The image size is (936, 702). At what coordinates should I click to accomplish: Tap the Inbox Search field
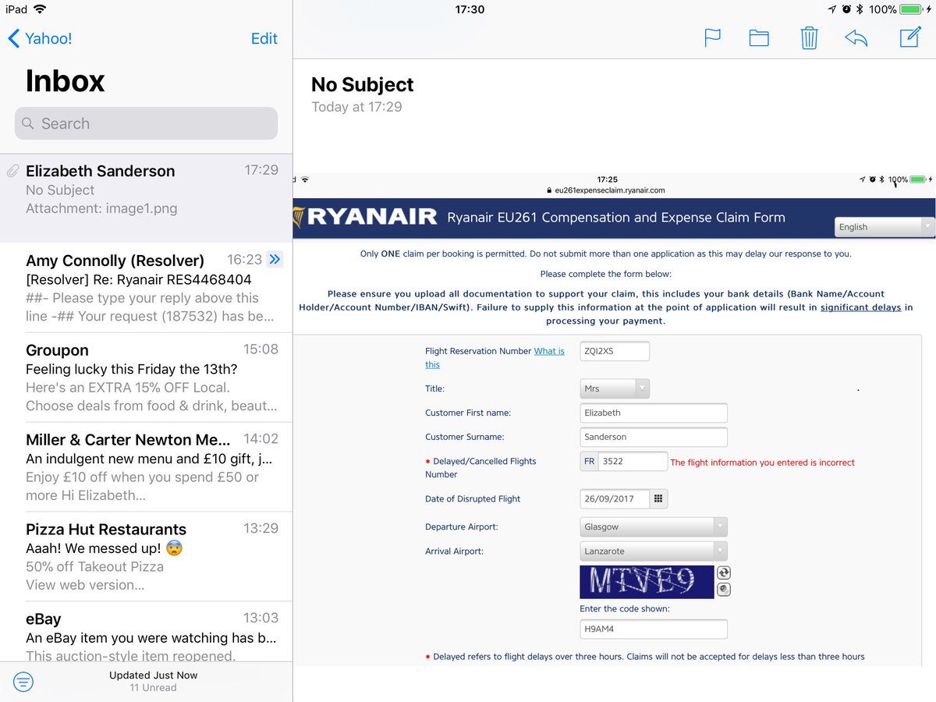(x=146, y=123)
